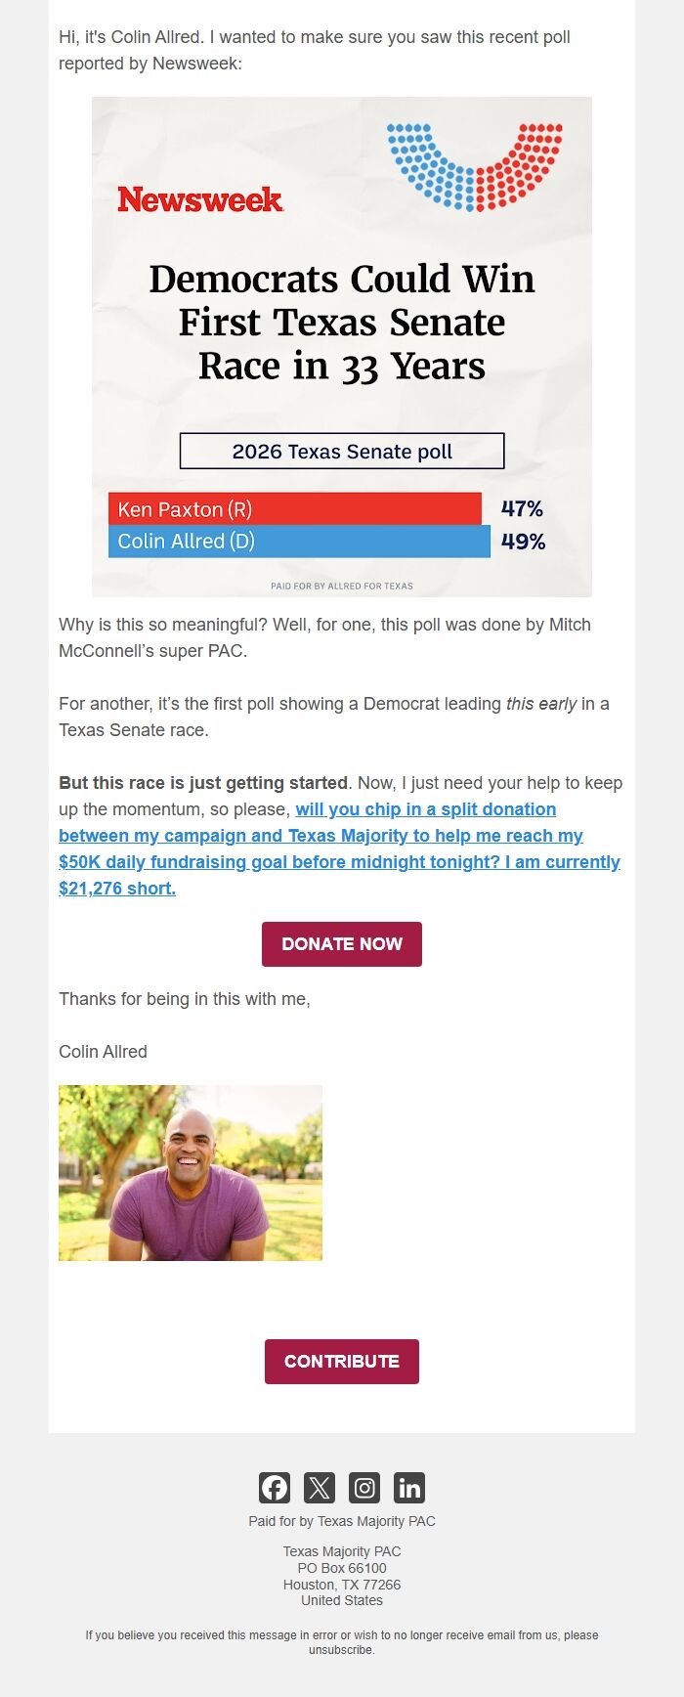684x1697 pixels.
Task: Click Colin Allred's smiling photo
Action: pos(191,1173)
